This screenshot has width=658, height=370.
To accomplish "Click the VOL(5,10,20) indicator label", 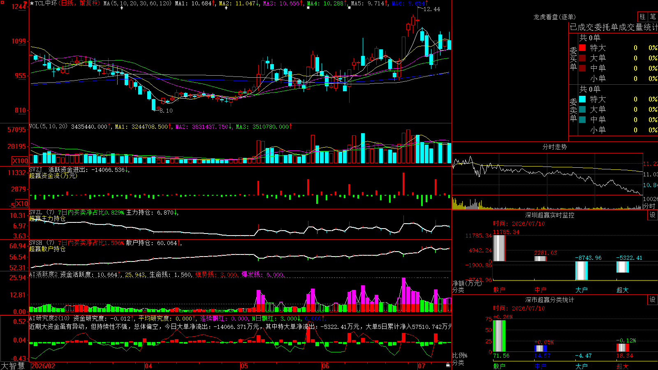I will [49, 127].
